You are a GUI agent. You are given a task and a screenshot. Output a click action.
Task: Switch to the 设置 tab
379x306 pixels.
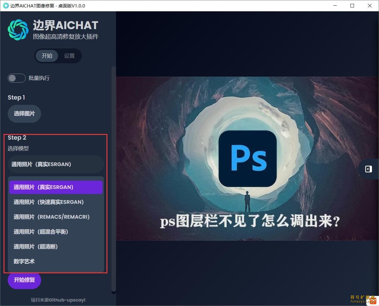(x=69, y=56)
